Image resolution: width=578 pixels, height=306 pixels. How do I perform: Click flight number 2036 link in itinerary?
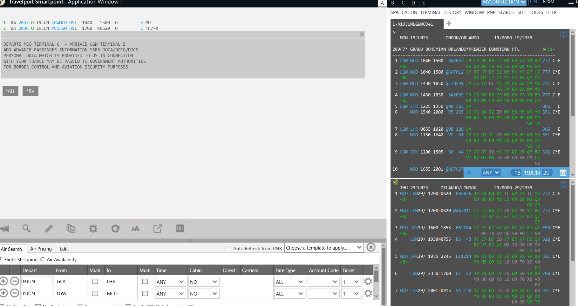click(x=24, y=28)
